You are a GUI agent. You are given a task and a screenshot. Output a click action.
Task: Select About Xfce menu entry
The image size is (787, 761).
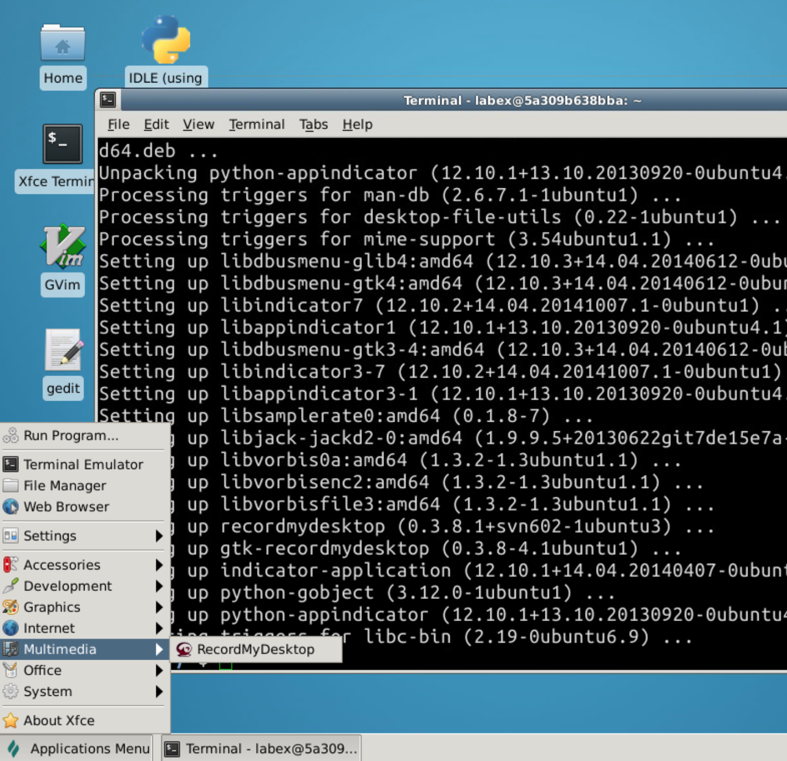59,721
